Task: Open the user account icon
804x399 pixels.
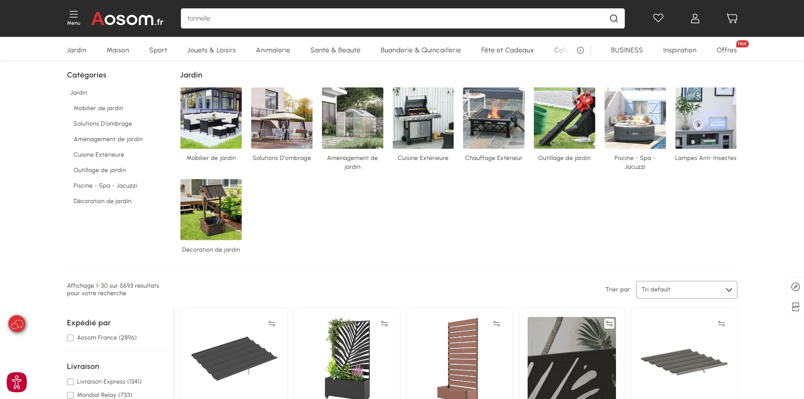Action: (x=695, y=18)
